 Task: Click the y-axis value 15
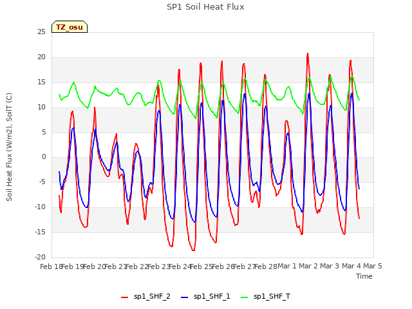coord(41,82)
